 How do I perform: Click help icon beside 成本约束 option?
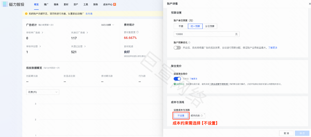202,115
